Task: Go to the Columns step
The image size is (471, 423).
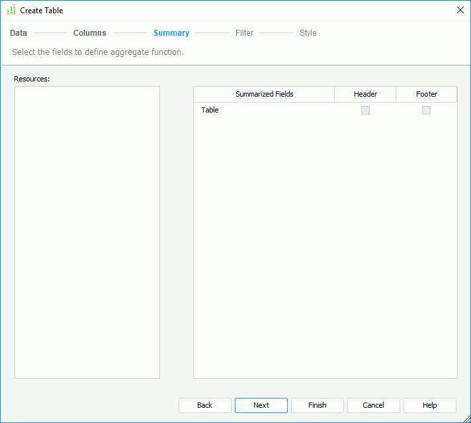Action: [90, 33]
